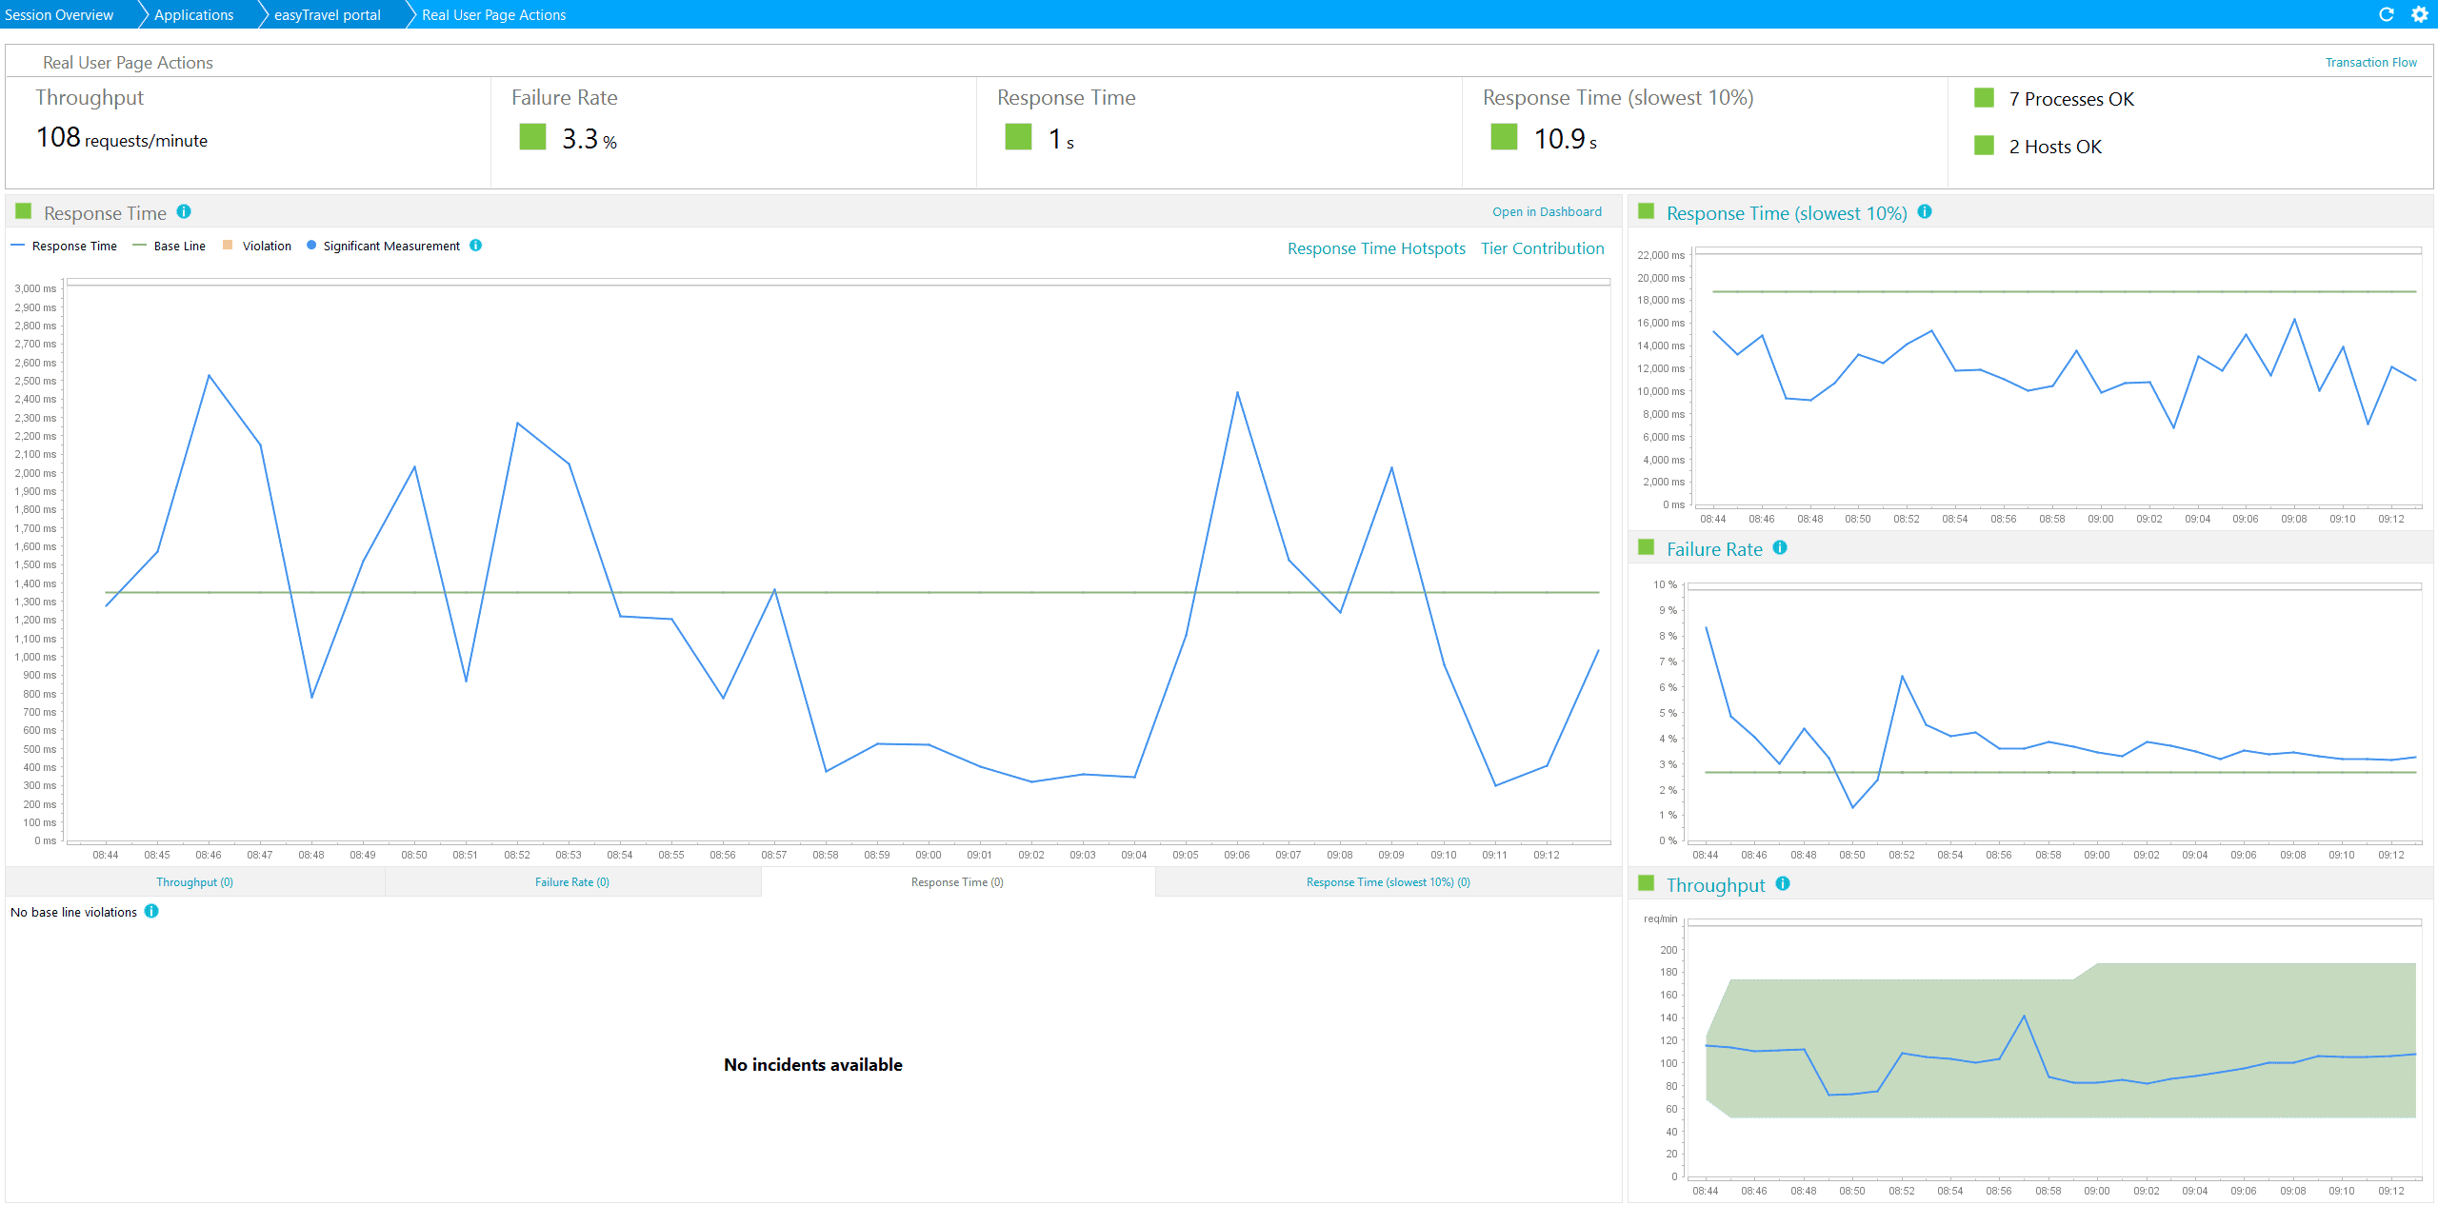Click the No incidents available message
Viewport: 2438px width, 1205px height.
812,1065
